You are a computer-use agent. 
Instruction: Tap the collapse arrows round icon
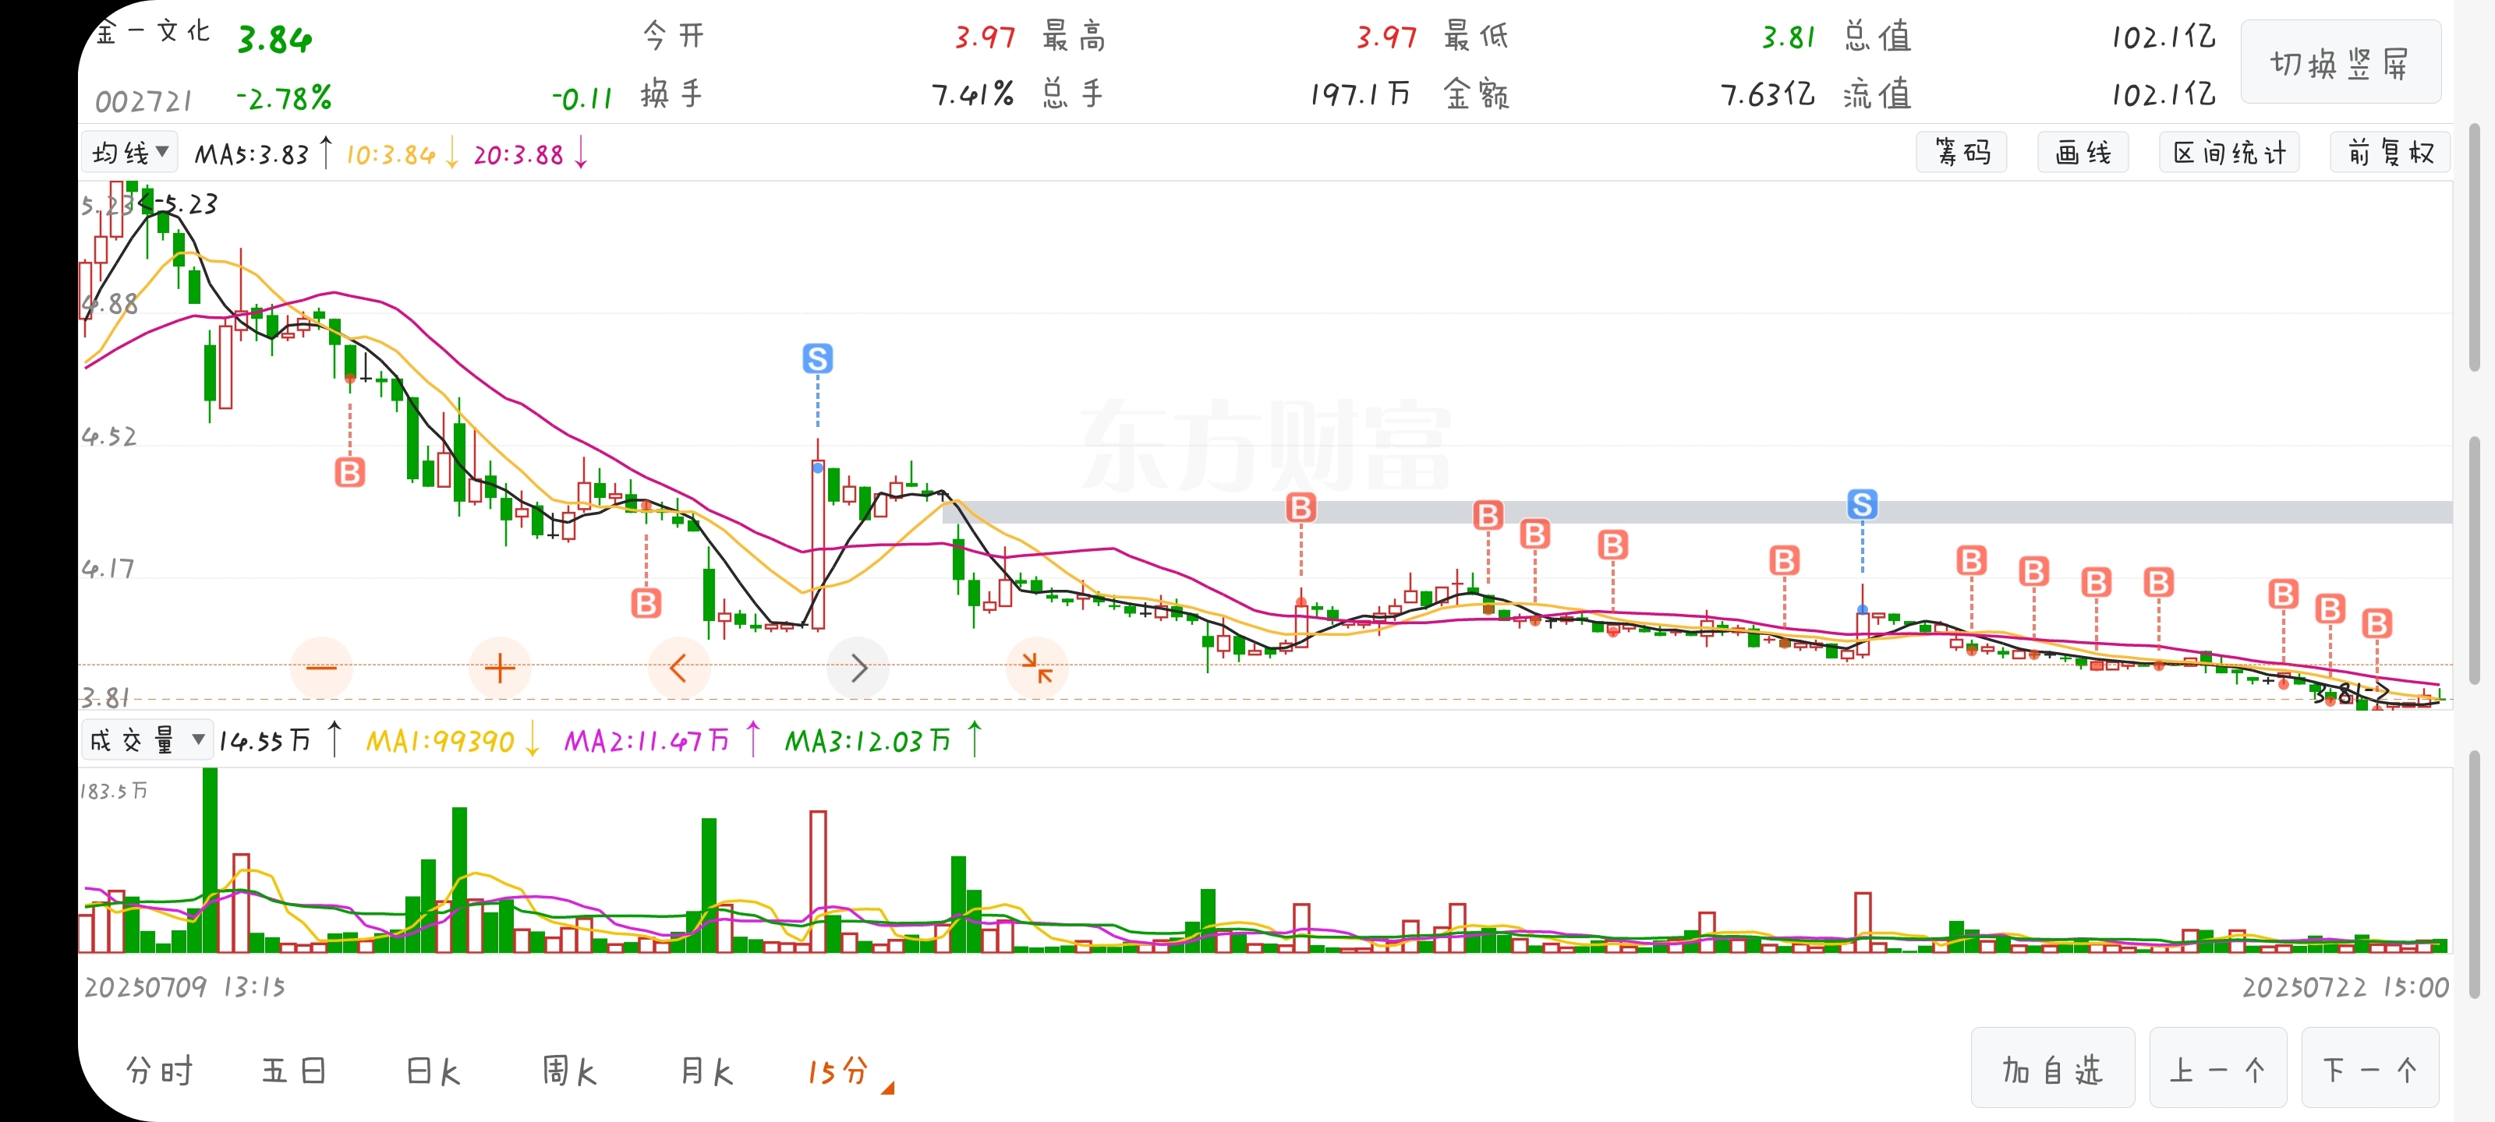click(x=1037, y=668)
